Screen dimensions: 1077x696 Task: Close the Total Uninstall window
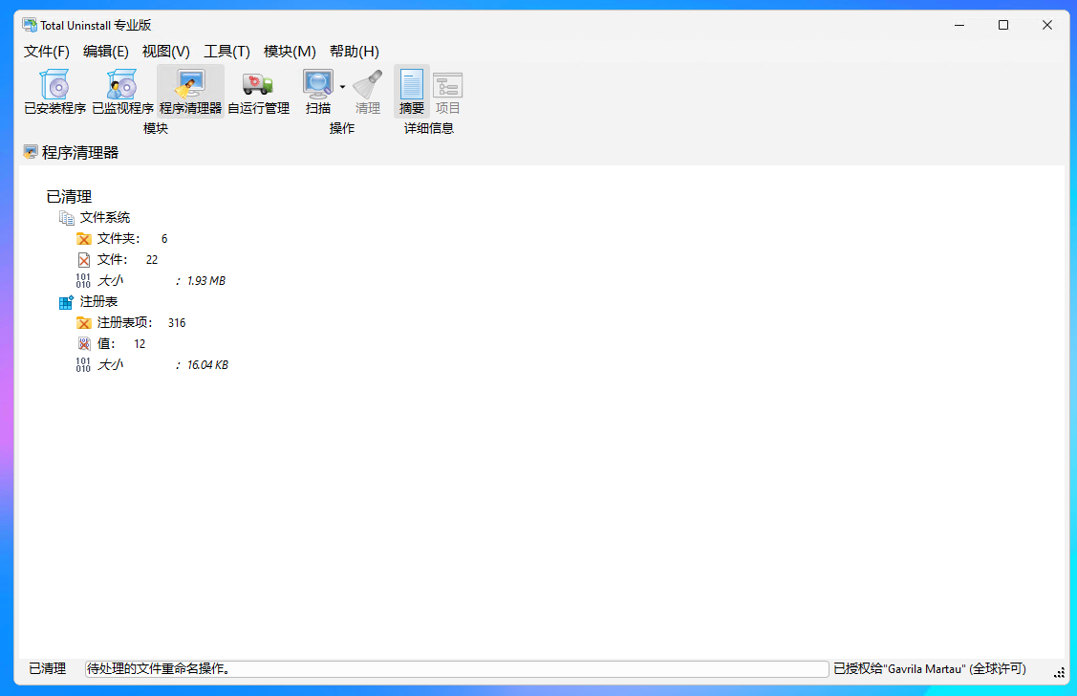1047,26
